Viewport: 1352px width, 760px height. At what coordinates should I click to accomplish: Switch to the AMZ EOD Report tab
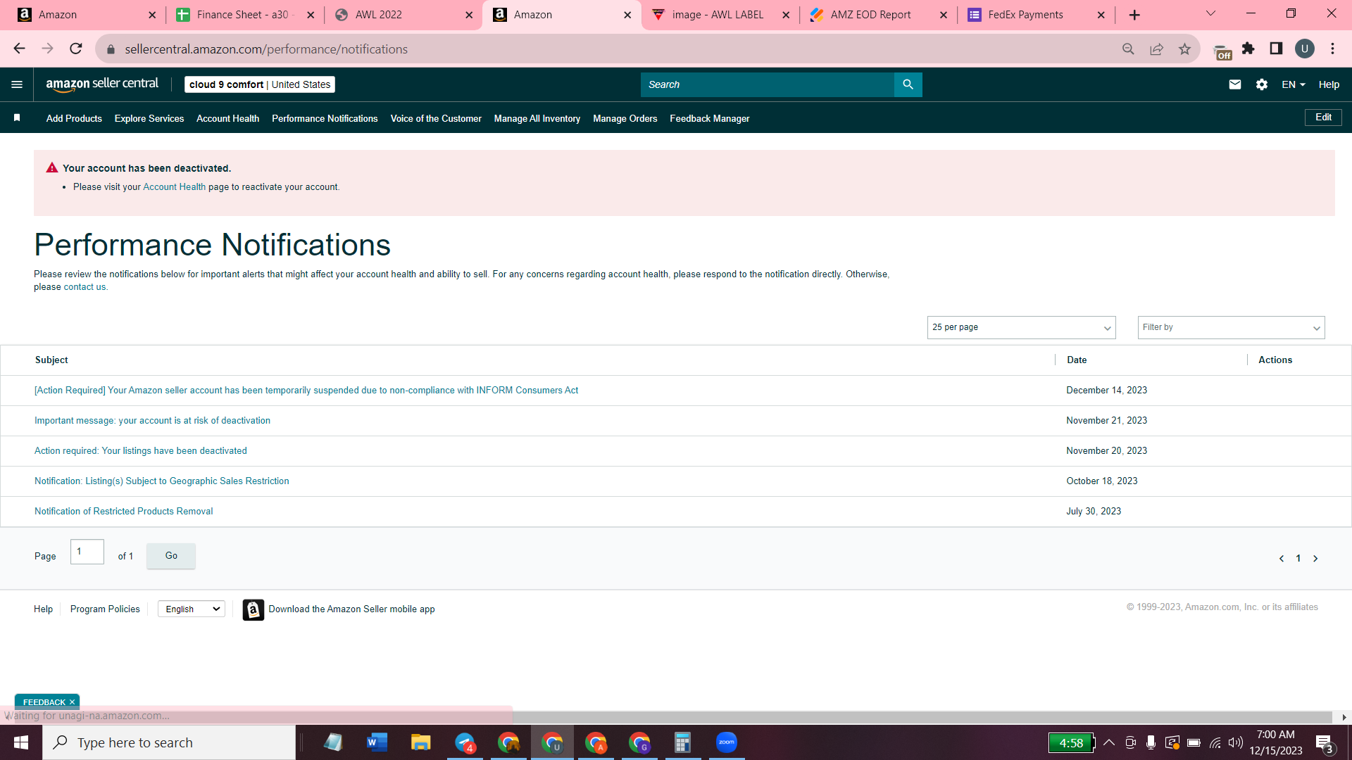tap(879, 15)
